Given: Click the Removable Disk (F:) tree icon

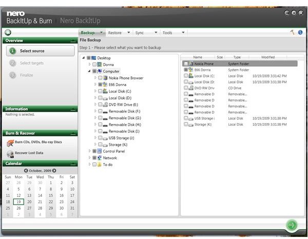Looking at the screenshot, I should click(x=105, y=112).
